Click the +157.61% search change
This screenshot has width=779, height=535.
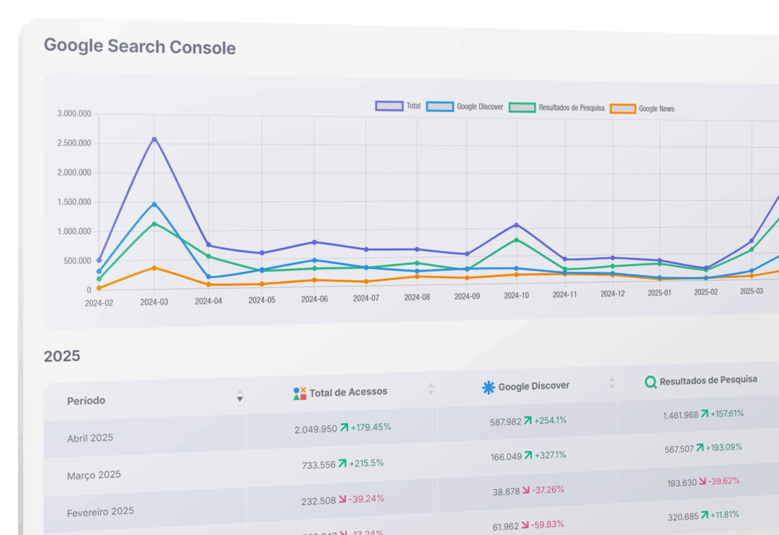click(x=727, y=413)
